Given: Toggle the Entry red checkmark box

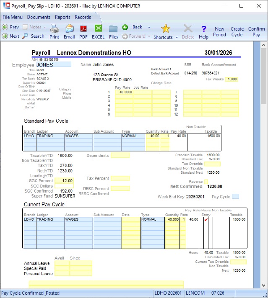Looking at the screenshot, I should (x=206, y=219).
